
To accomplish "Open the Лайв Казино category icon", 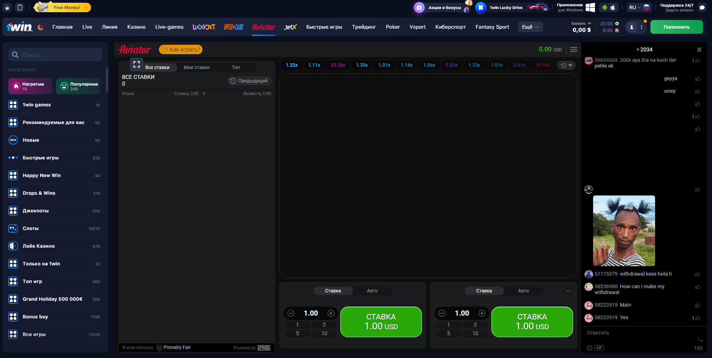I will 13,246.
